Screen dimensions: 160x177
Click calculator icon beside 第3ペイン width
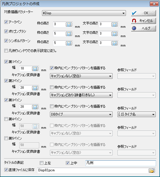coord(35,107)
